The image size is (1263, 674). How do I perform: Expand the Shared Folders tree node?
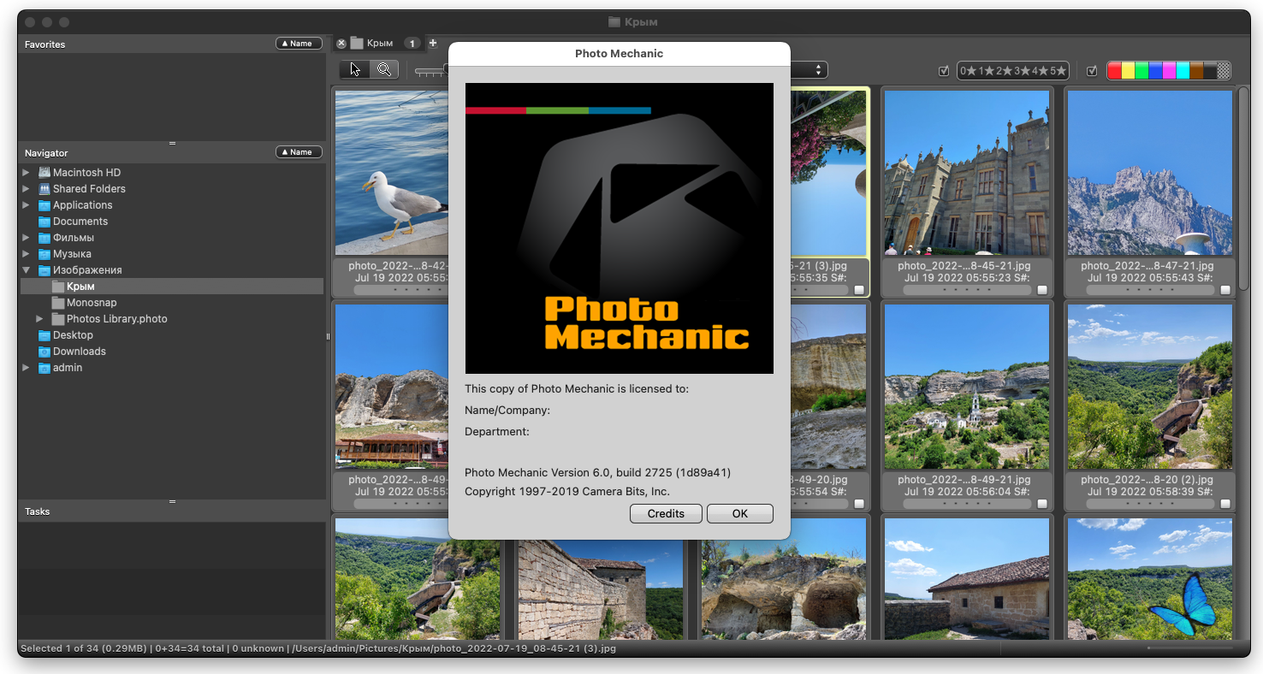click(27, 189)
